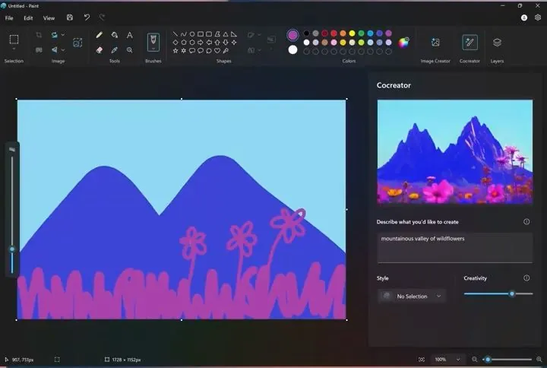Select the Pencil tool
Viewport: 547px width, 368px height.
click(99, 35)
